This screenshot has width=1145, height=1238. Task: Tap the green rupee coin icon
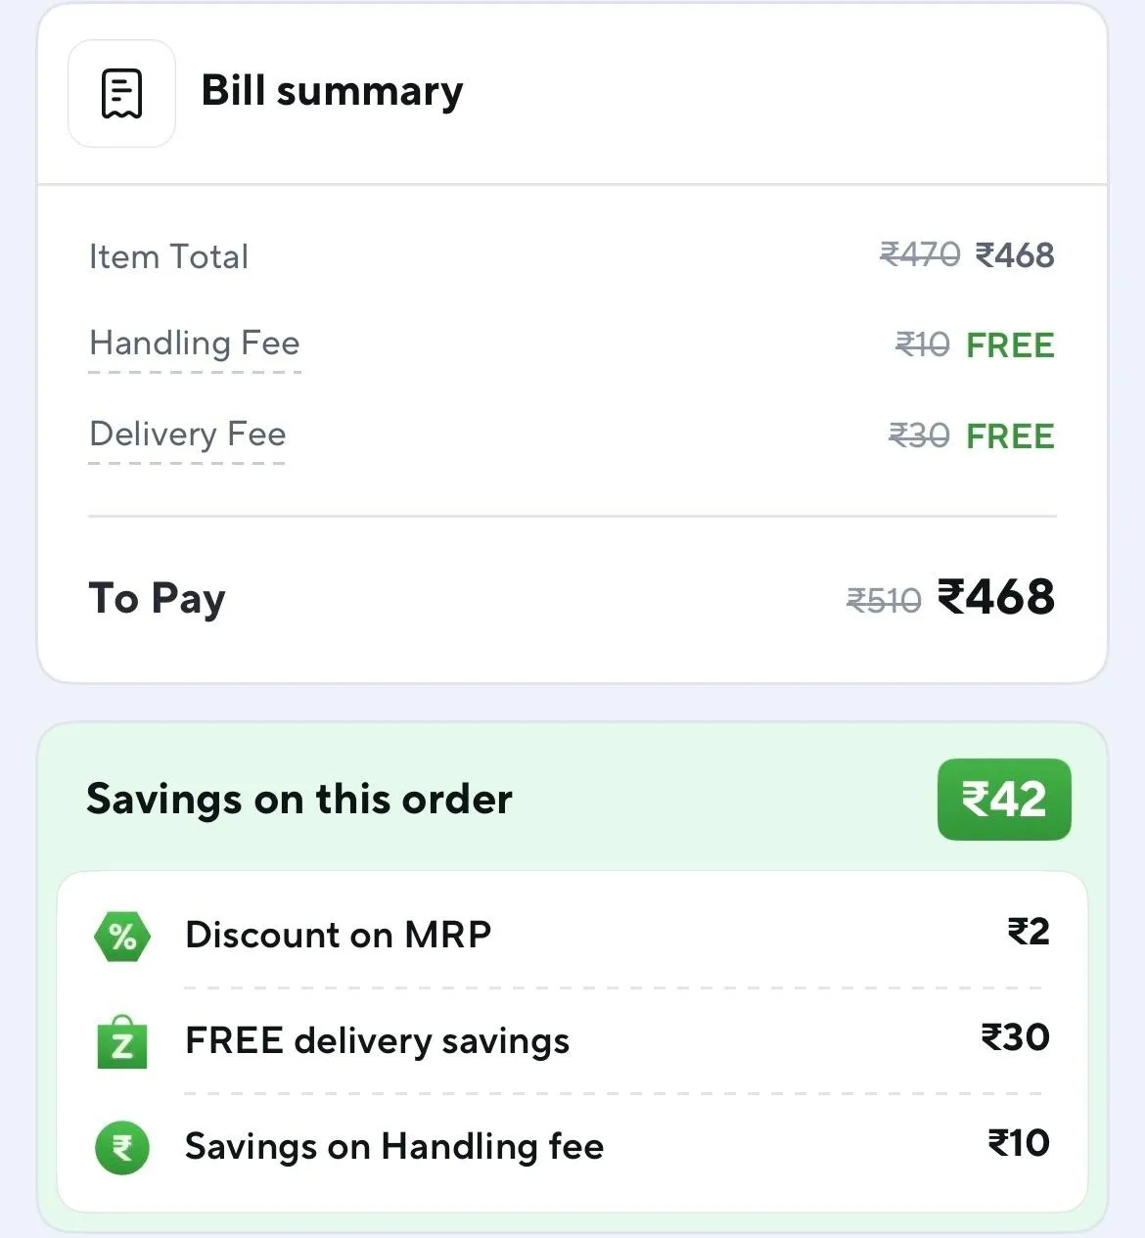tap(122, 1147)
